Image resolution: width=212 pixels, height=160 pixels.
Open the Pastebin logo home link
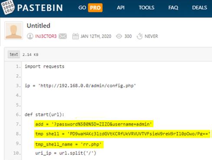8,7
